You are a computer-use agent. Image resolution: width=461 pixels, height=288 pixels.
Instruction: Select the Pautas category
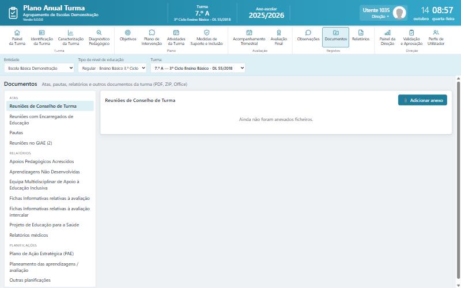(x=50, y=132)
